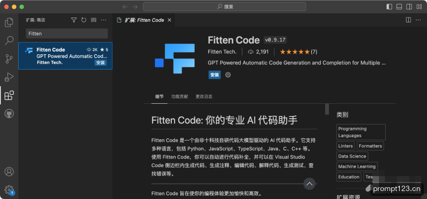Screen dimensions: 427x199
Task: Click the five-star rating (7)
Action: coord(298,52)
